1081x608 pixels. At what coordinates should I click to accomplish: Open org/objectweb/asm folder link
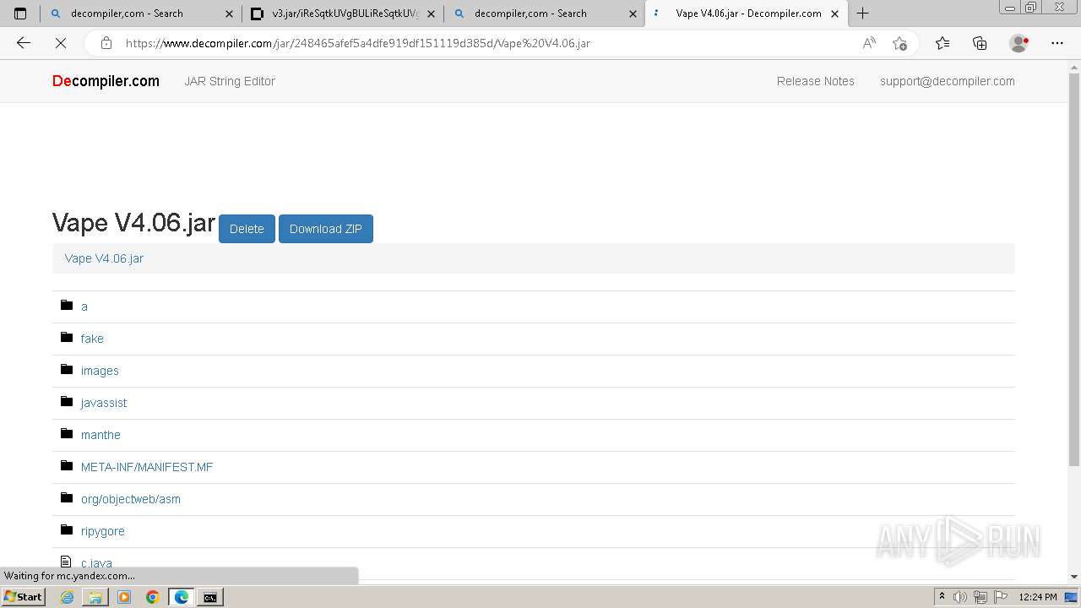[131, 499]
